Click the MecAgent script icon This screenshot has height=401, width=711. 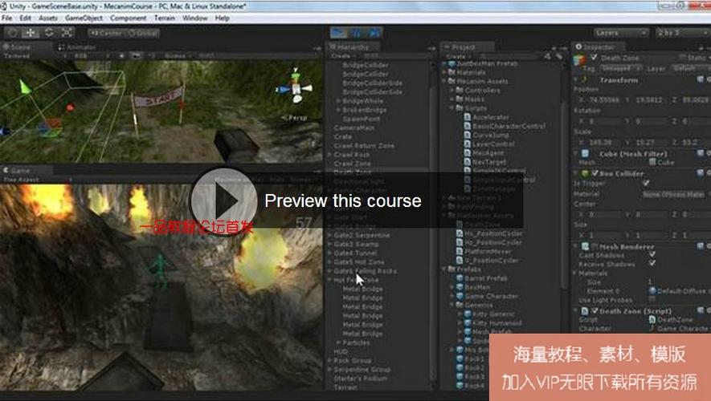[467, 153]
